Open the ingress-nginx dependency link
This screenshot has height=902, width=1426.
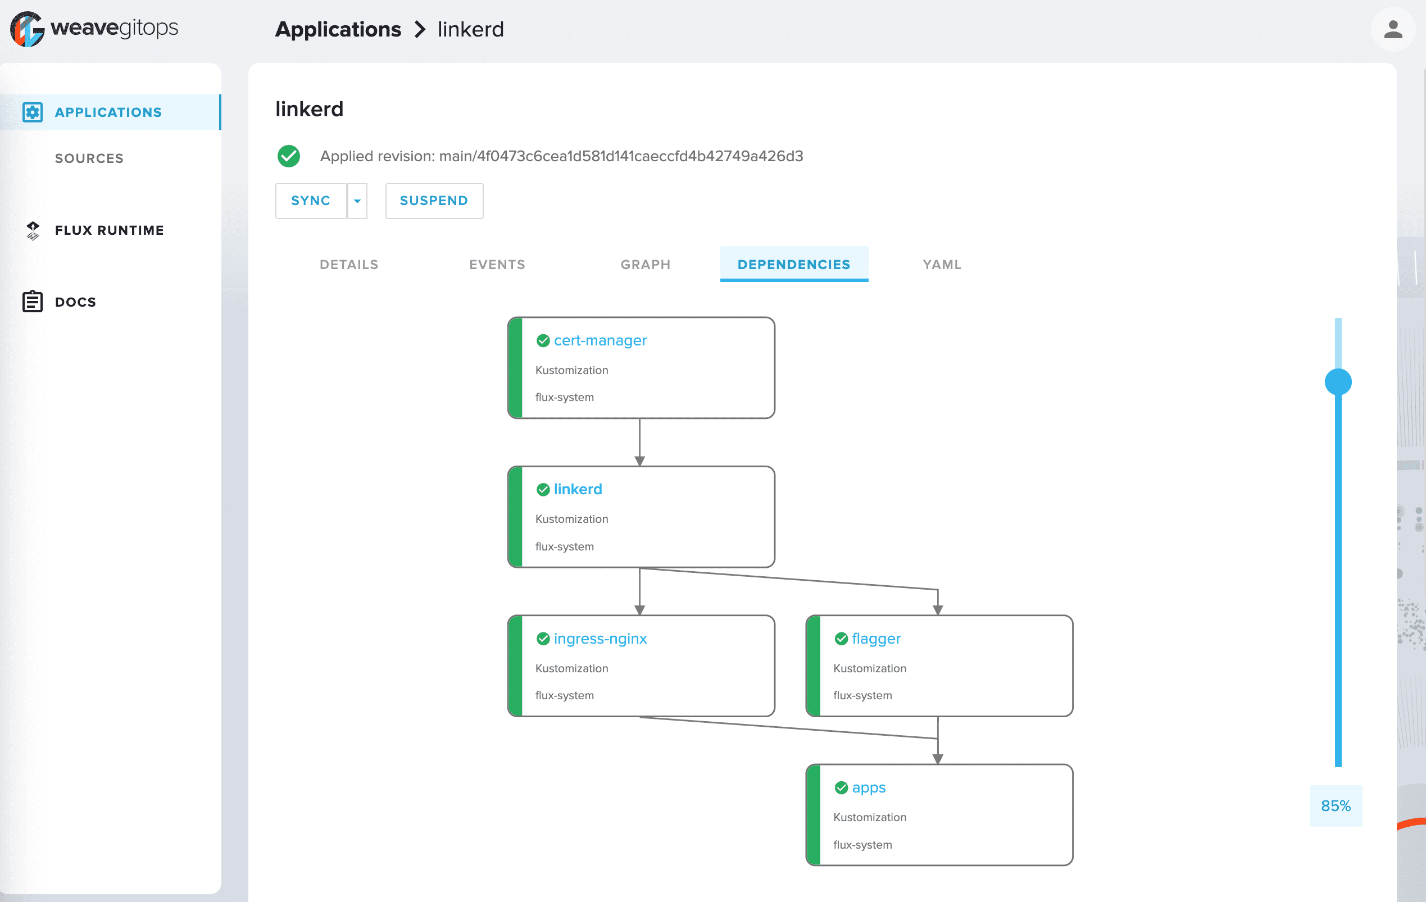pyautogui.click(x=600, y=638)
